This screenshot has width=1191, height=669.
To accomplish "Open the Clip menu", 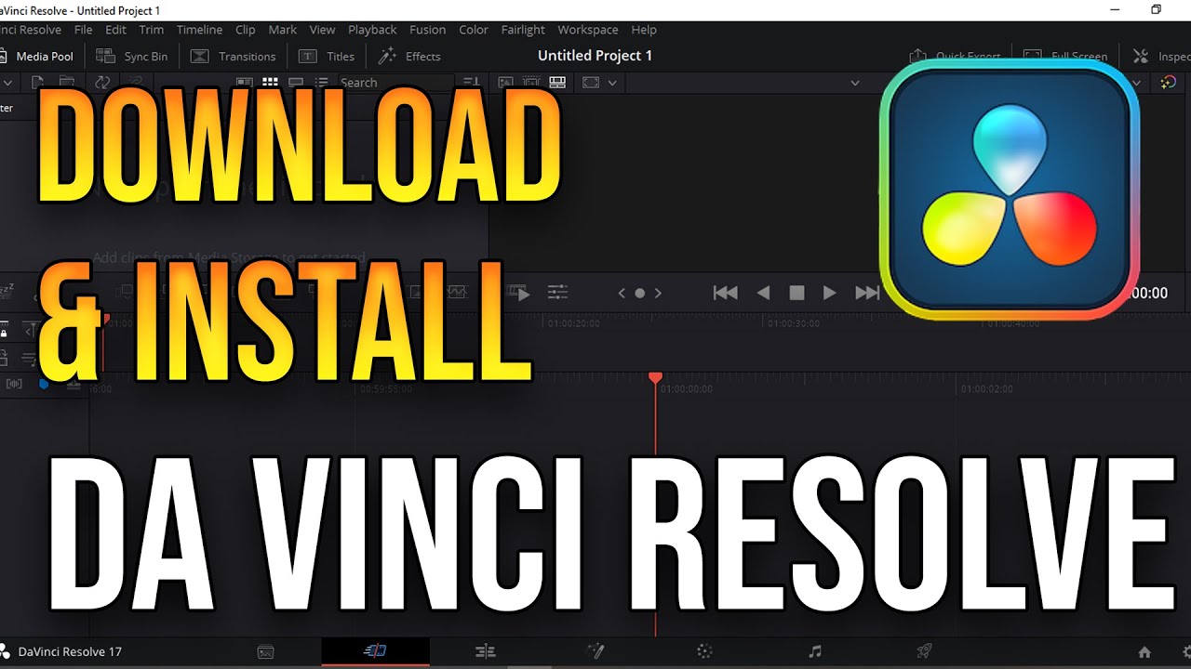I will coord(245,30).
